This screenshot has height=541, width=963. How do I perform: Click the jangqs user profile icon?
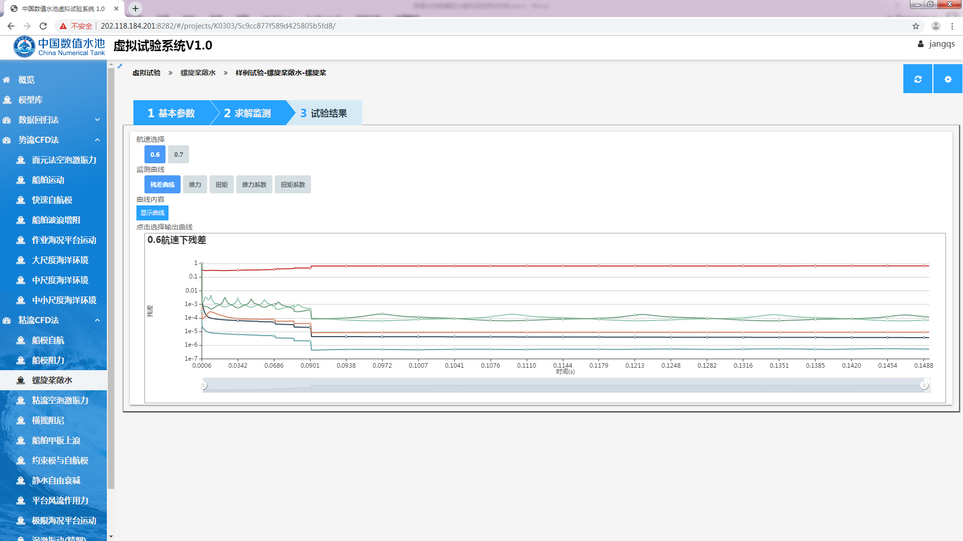[920, 44]
